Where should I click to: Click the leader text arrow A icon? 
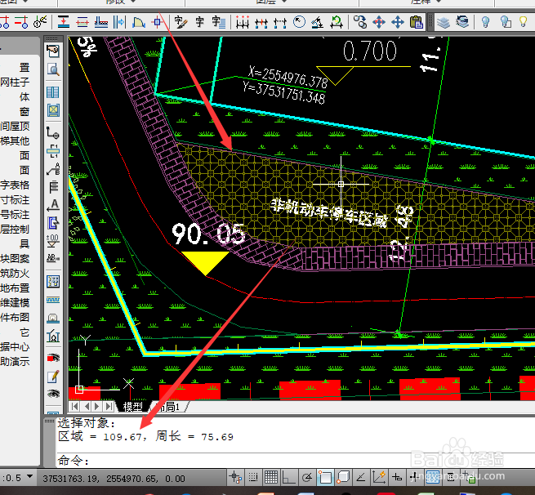(53, 205)
